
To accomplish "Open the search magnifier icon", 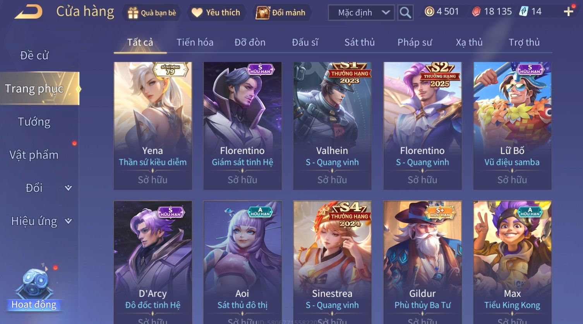I will (405, 13).
